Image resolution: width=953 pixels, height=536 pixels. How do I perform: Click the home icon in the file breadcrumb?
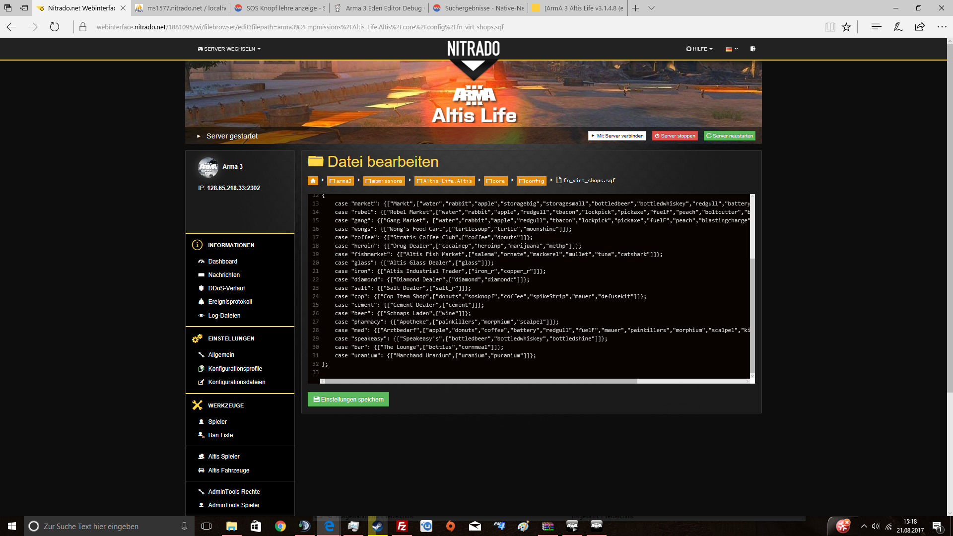click(x=313, y=181)
